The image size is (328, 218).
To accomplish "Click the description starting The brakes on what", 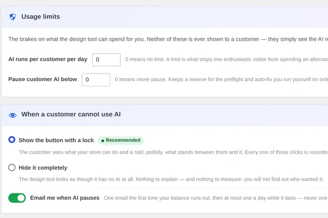I will [168, 39].
